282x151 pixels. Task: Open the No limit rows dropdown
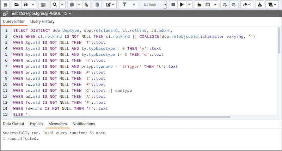153,5
